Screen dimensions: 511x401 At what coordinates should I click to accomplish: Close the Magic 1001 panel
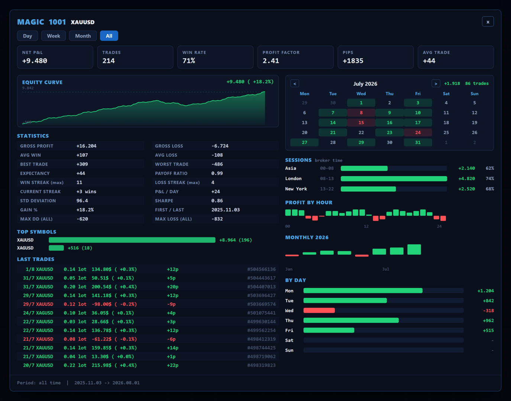[x=488, y=22]
